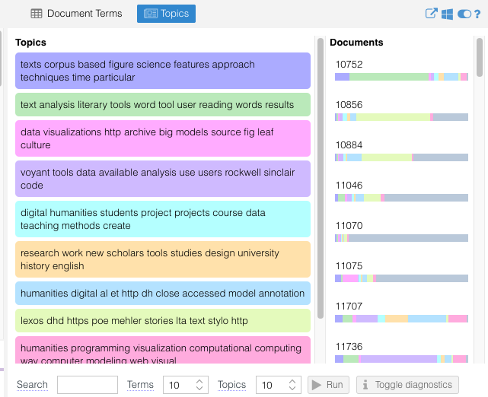The height and width of the screenshot is (397, 488).
Task: Click the Search label link
Action: 32,385
